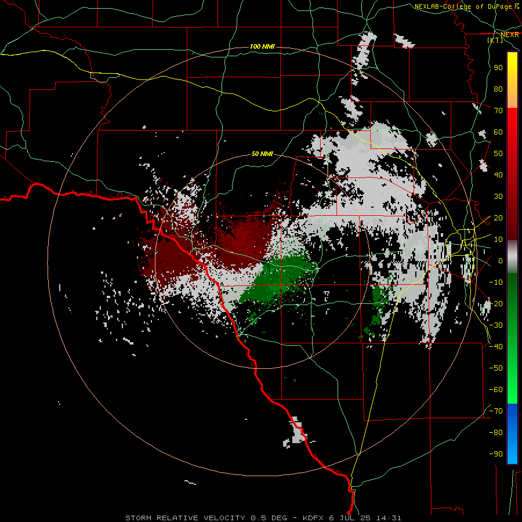Image resolution: width=522 pixels, height=522 pixels.
Task: Click the -60 scale label
Action: click(496, 390)
